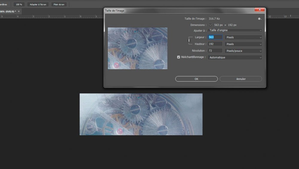Screen dimensions: 299x169
Task: Close the document tab with the x
Action: [19, 11]
